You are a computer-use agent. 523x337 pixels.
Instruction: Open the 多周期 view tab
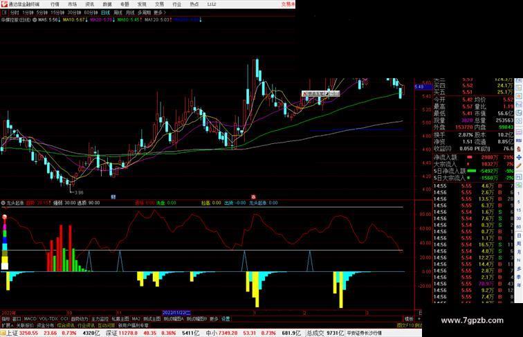click(x=144, y=12)
